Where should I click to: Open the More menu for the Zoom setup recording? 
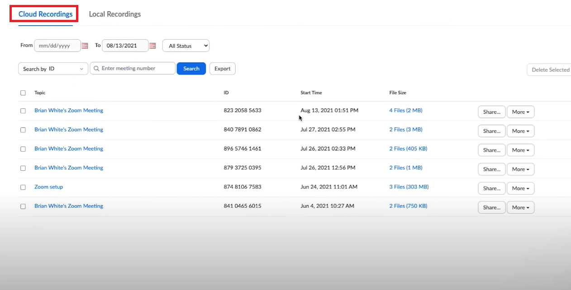tap(520, 188)
